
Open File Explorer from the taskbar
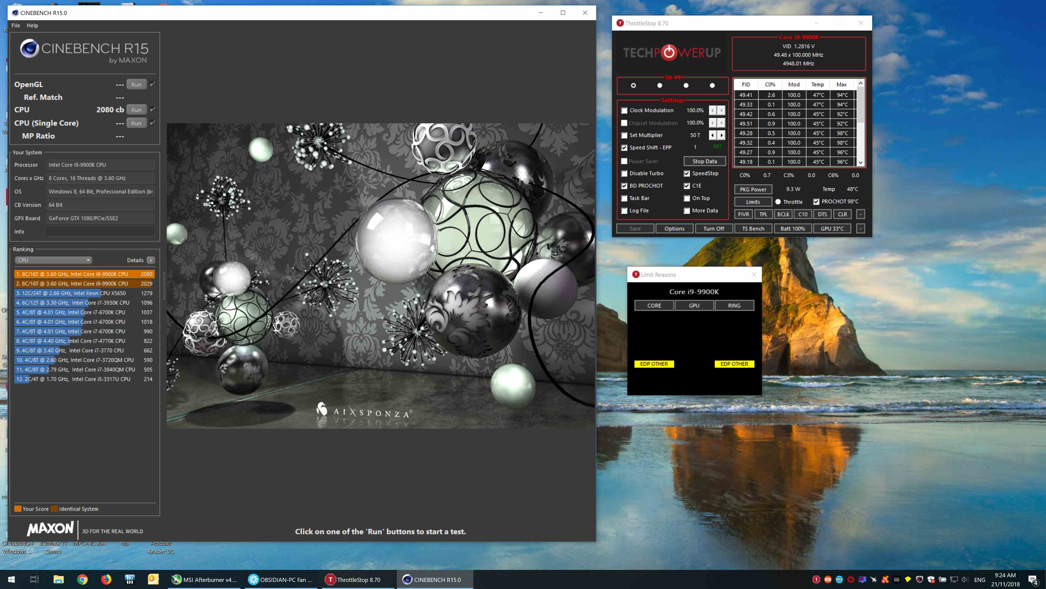point(58,579)
